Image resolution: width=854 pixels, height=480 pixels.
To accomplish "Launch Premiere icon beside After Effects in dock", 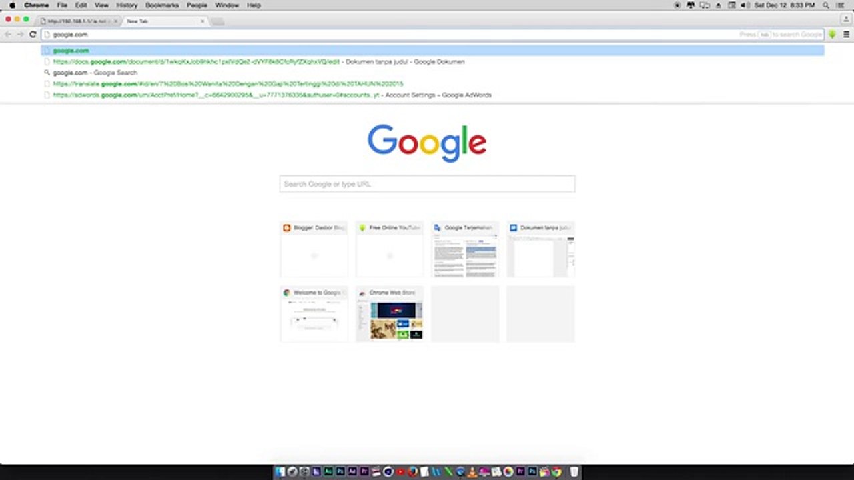I will [x=364, y=472].
